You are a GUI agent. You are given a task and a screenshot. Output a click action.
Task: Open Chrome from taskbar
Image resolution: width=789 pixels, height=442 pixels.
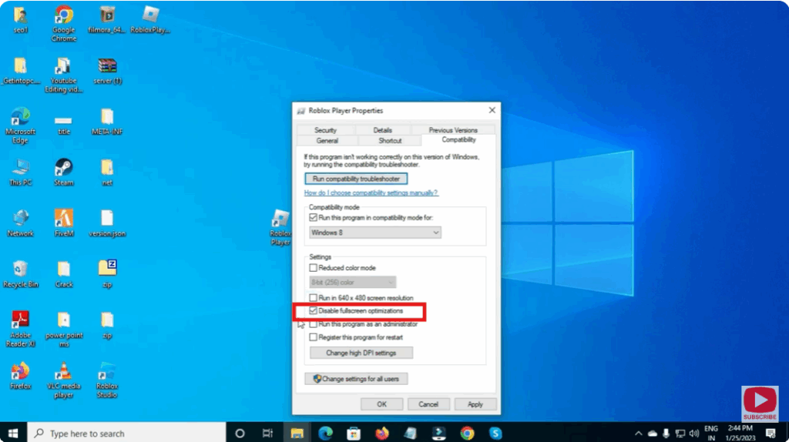[467, 433]
